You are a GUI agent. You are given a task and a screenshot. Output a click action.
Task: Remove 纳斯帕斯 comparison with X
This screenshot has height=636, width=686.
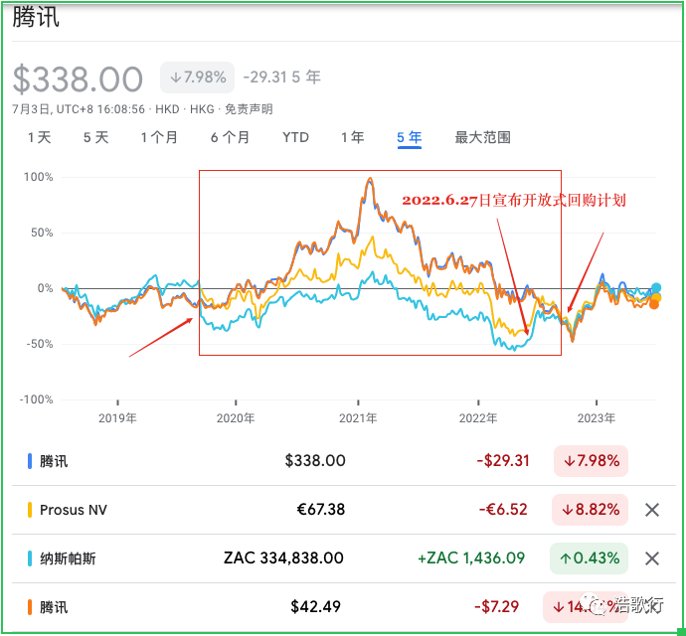click(652, 558)
